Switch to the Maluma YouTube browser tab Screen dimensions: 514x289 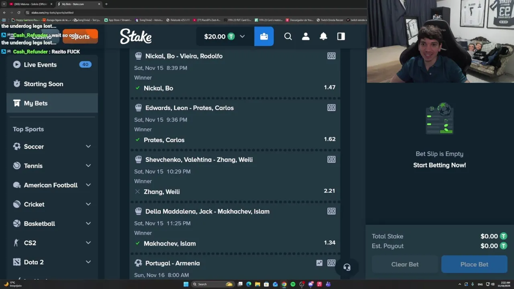(31, 4)
